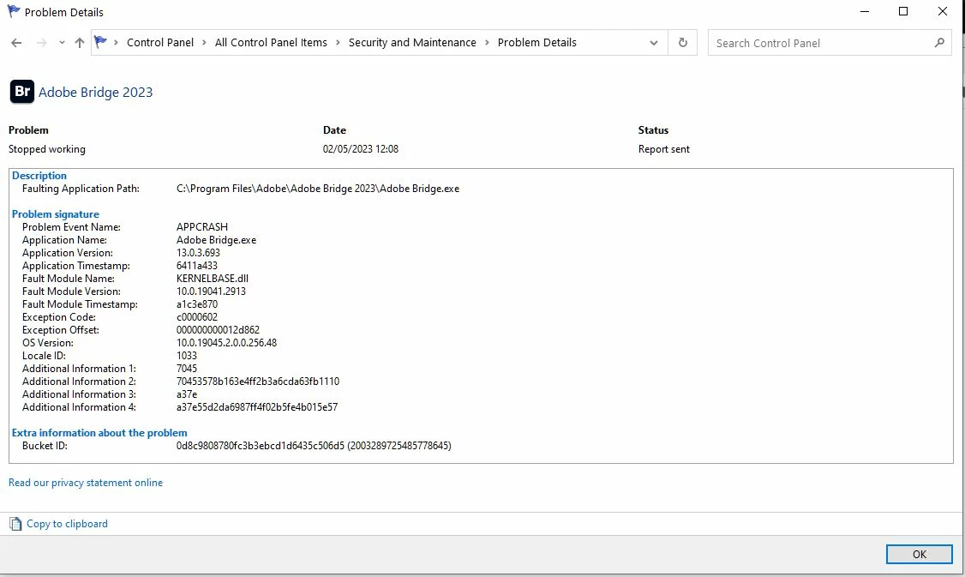Viewport: 965px width, 577px height.
Task: Close the Problem Details window
Action: pyautogui.click(x=942, y=12)
